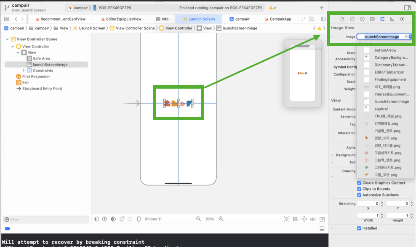This screenshot has width=416, height=247.
Task: Add an editor on the right
Action: pos(323,19)
